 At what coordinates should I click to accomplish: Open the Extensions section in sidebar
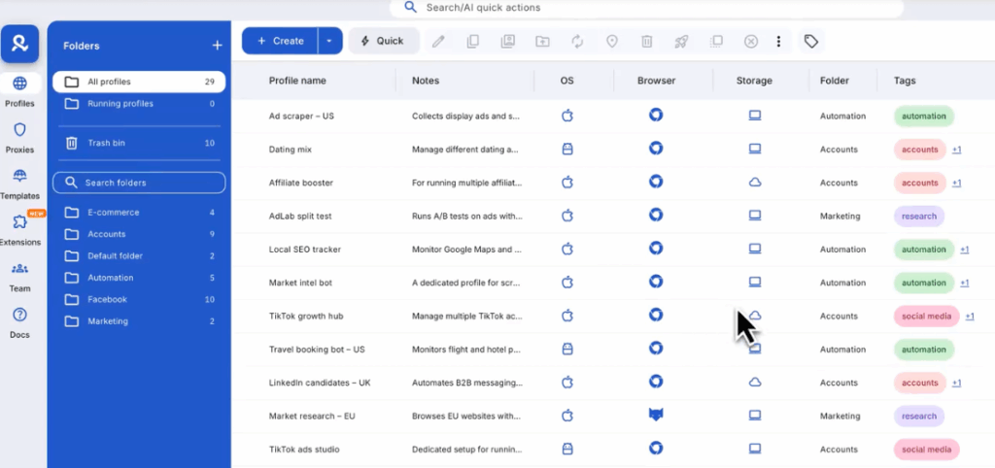[x=19, y=228]
